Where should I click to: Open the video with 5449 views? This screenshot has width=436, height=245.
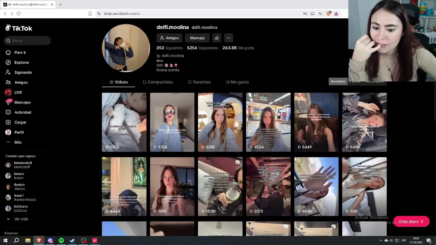[316, 122]
